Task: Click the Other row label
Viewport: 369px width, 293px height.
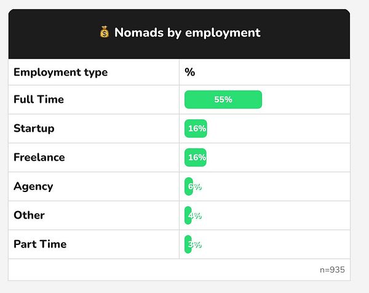Action: tap(29, 215)
